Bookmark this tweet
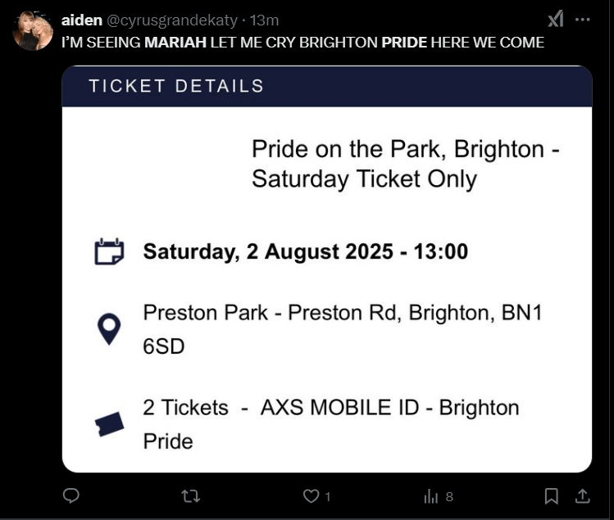The image size is (614, 520). coord(552,496)
